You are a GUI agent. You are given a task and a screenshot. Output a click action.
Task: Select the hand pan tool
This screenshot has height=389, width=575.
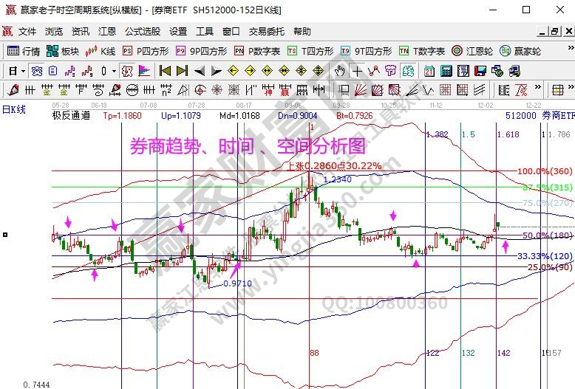tap(339, 71)
